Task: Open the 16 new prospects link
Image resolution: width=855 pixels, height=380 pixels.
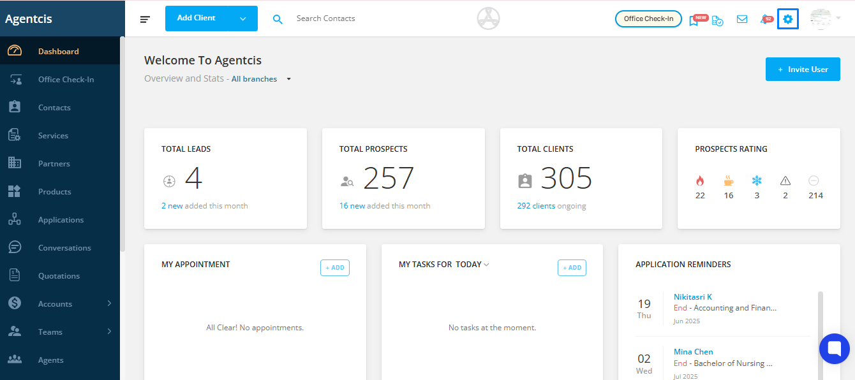Action: point(352,206)
